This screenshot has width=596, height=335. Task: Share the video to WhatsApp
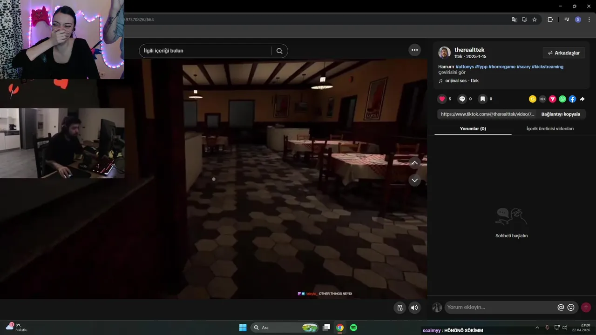(562, 99)
